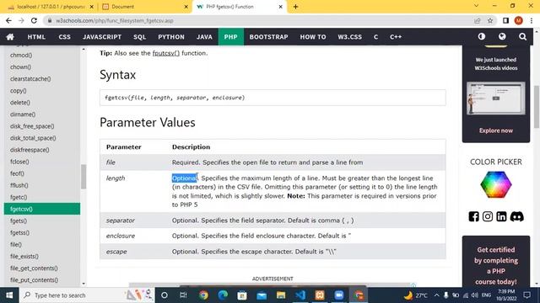Switch to the Document tab
540x303 pixels.
(x=144, y=7)
